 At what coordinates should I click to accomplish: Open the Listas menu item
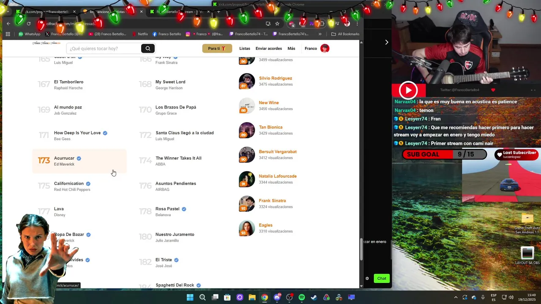[x=245, y=49]
